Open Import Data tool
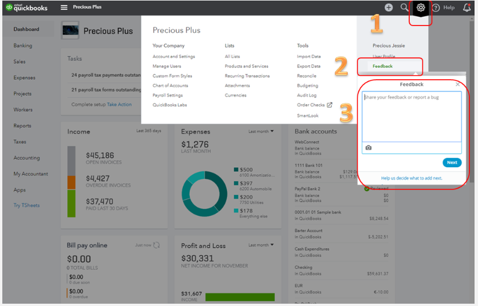 [309, 56]
